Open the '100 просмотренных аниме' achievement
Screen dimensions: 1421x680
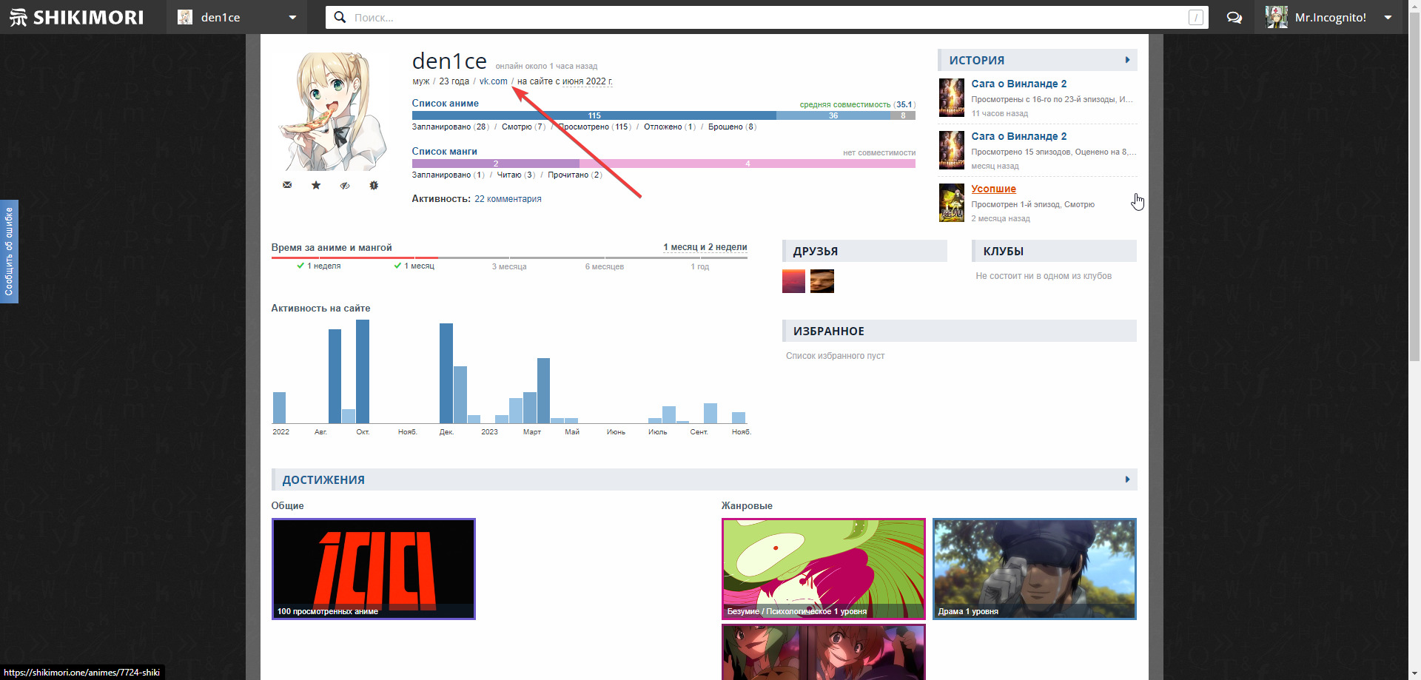click(374, 568)
